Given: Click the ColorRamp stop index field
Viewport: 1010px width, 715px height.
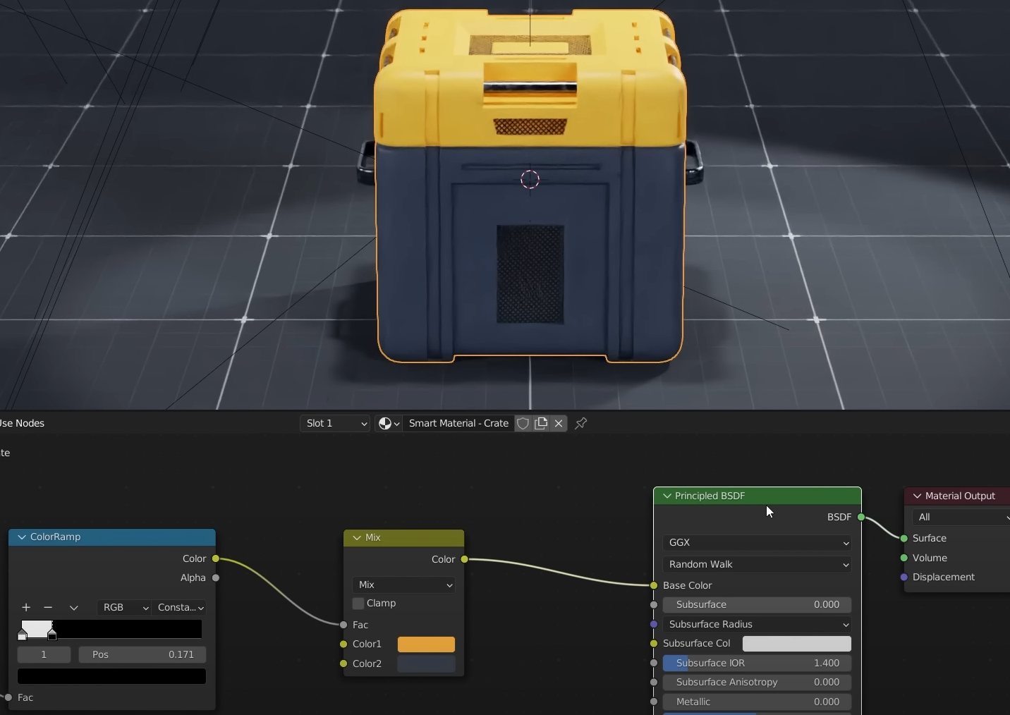Looking at the screenshot, I should pos(44,654).
